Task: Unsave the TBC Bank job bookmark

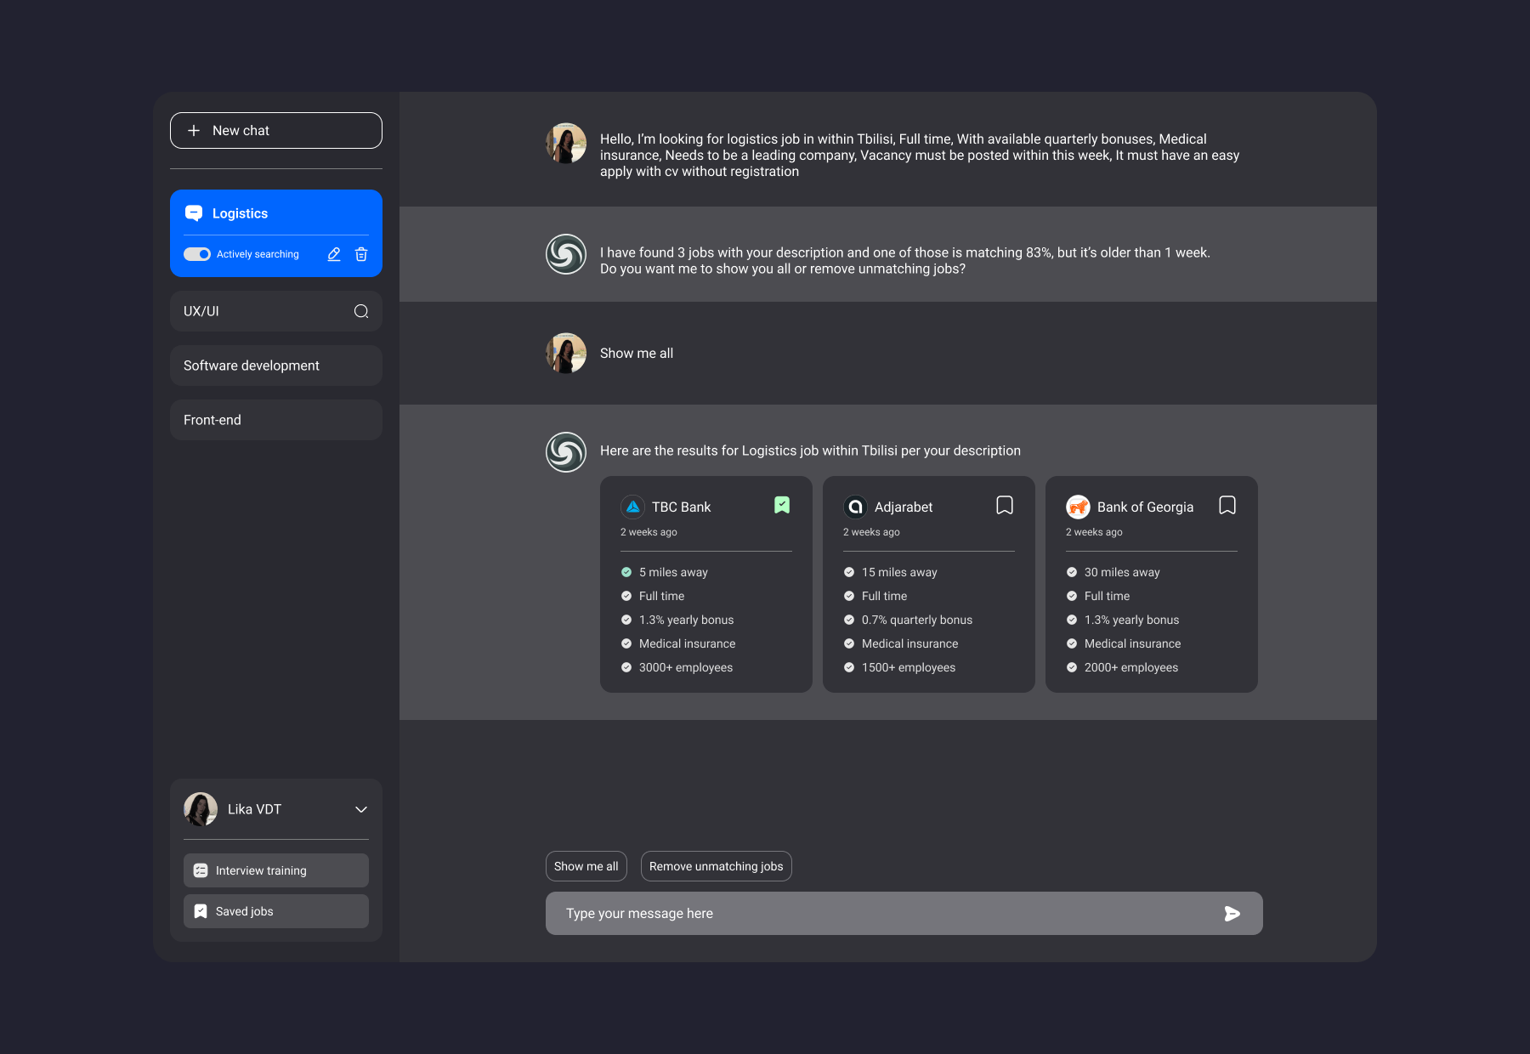Action: pos(782,505)
